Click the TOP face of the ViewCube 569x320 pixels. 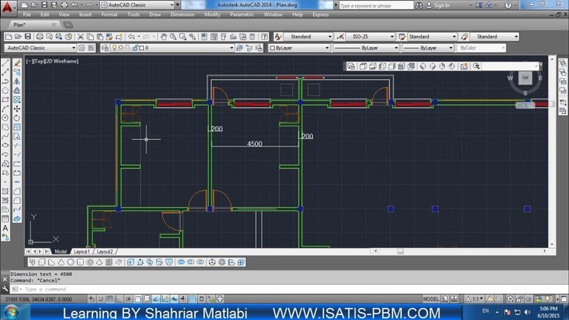(525, 78)
